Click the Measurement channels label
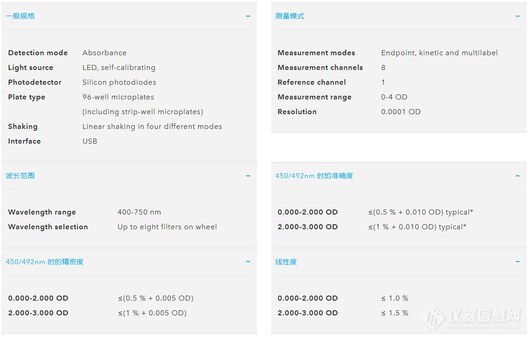The width and height of the screenshot is (528, 337). (320, 68)
